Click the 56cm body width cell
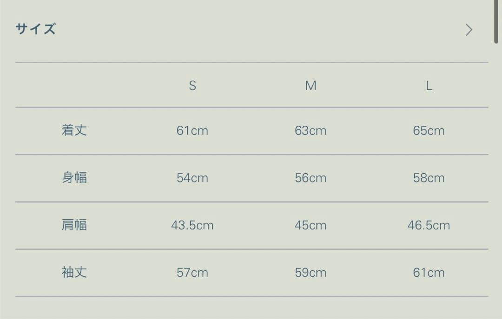This screenshot has width=502, height=319. tap(310, 178)
